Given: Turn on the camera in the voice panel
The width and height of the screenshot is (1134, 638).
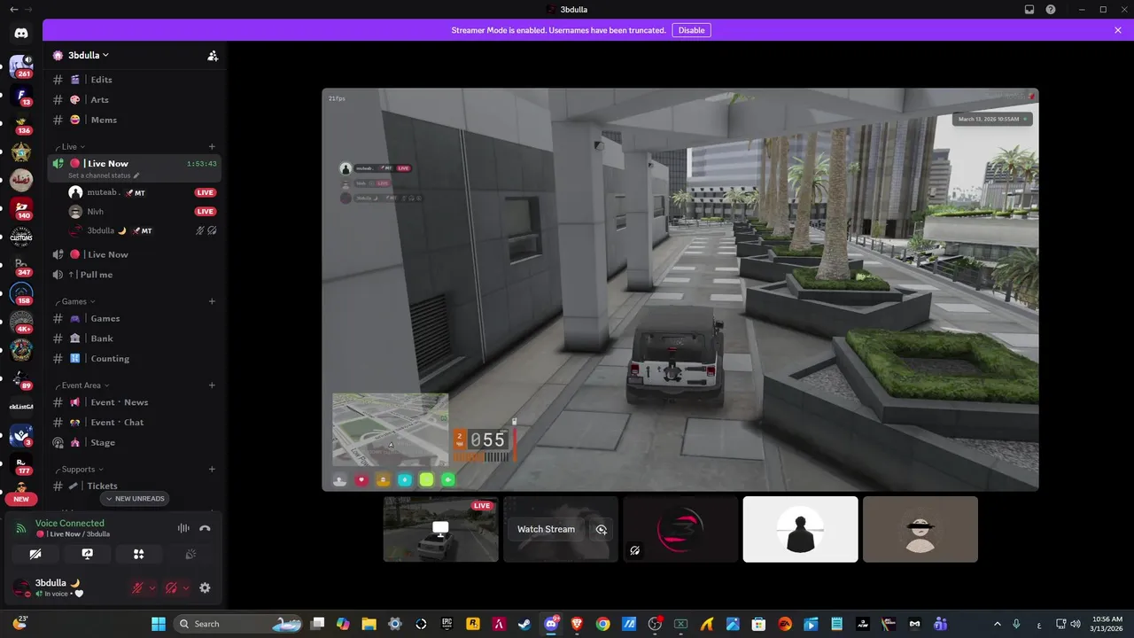Looking at the screenshot, I should click(x=35, y=554).
